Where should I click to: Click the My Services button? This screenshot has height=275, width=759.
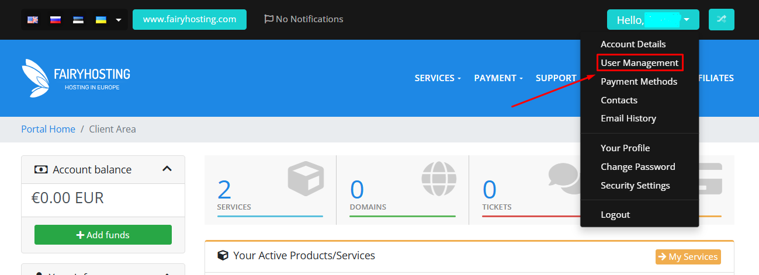[x=688, y=257]
